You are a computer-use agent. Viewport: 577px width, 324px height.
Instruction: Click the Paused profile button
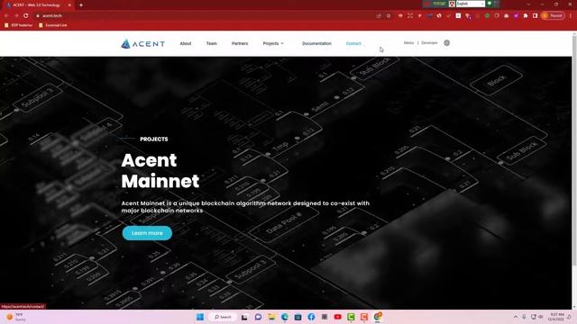click(x=553, y=16)
